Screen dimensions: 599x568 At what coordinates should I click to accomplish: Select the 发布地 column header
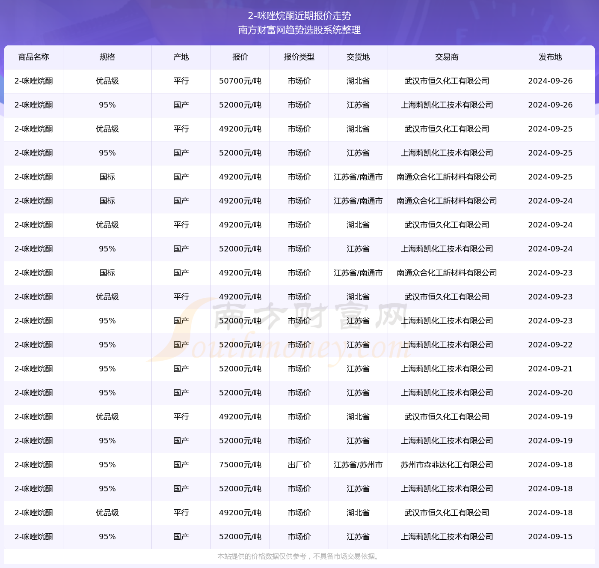pyautogui.click(x=551, y=57)
